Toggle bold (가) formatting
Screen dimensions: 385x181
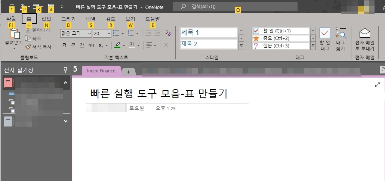(x=64, y=45)
